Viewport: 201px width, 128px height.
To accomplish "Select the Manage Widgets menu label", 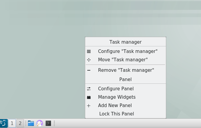I will [x=117, y=97].
